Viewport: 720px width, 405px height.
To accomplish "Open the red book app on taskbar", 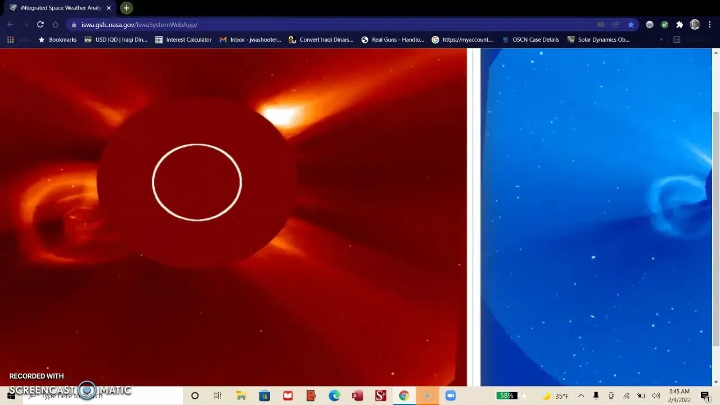I will tap(288, 396).
